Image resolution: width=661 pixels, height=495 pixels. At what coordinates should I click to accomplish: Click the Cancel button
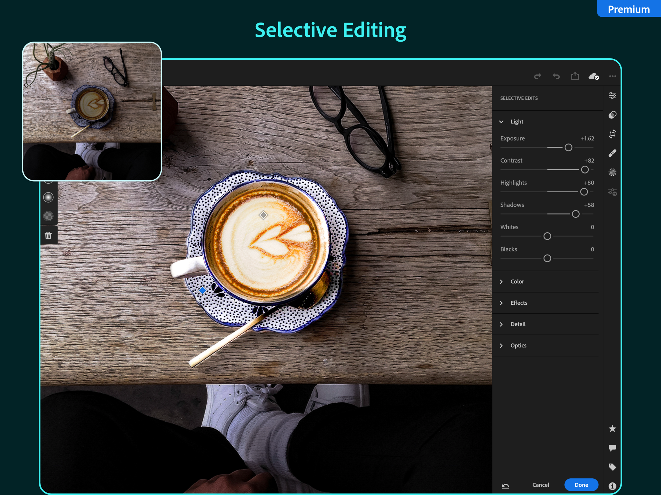coord(541,485)
